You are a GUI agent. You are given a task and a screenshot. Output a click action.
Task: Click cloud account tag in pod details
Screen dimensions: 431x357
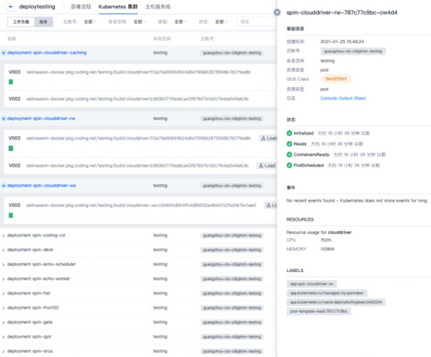(x=353, y=51)
